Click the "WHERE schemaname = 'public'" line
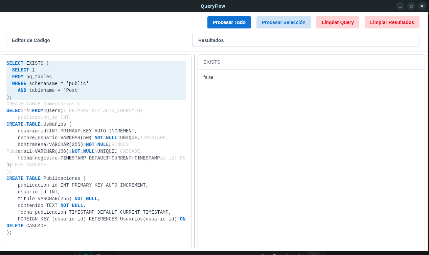This screenshot has width=429, height=255. (x=50, y=84)
